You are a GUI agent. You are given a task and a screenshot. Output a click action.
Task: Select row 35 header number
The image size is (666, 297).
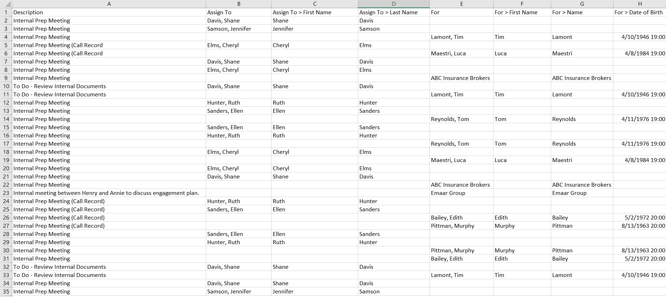click(x=6, y=292)
